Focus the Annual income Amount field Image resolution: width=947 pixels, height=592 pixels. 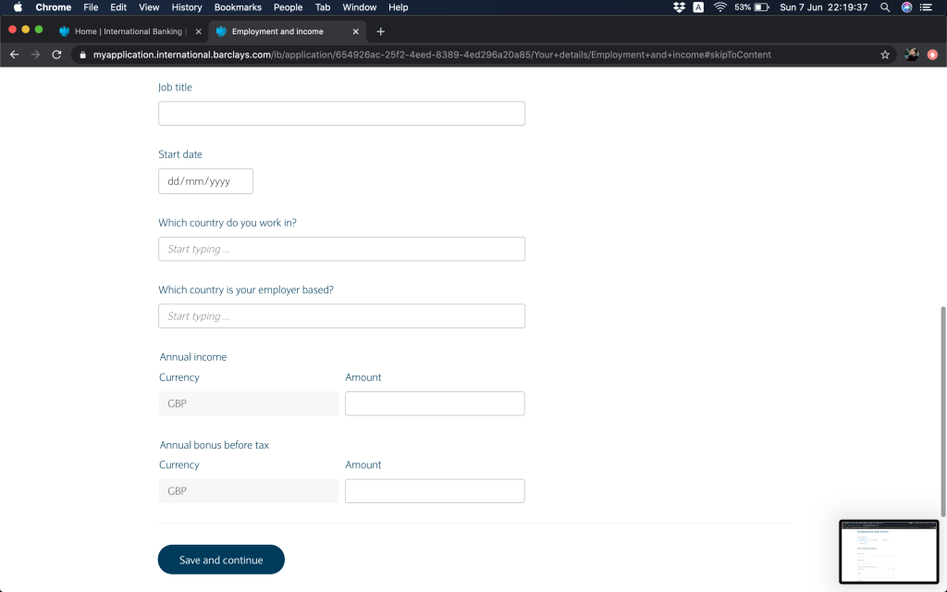(435, 403)
